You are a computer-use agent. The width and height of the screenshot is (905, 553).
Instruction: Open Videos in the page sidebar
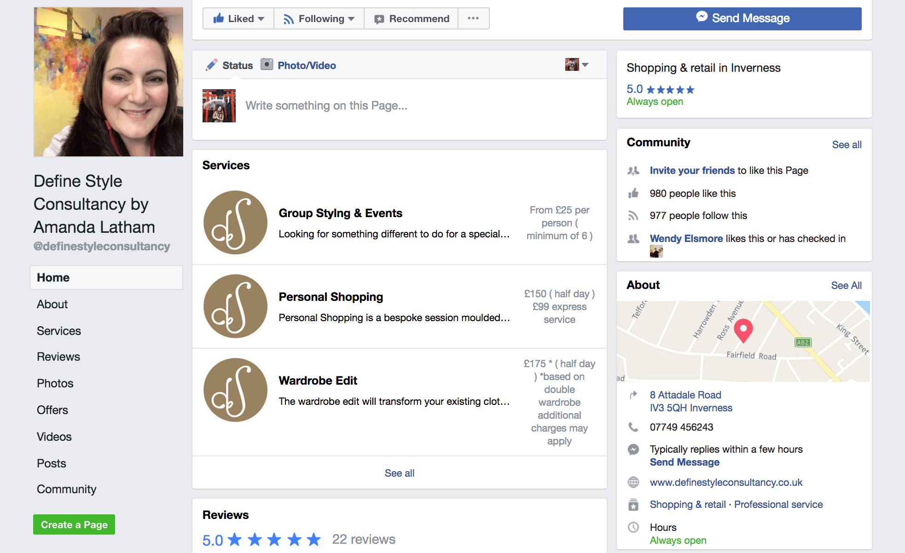pos(54,437)
